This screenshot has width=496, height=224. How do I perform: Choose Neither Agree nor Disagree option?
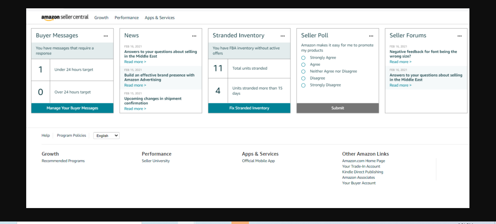coord(303,71)
